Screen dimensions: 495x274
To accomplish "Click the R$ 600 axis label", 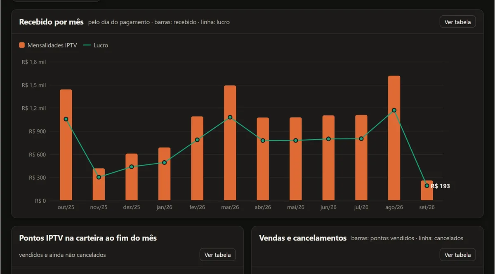I will (38, 155).
